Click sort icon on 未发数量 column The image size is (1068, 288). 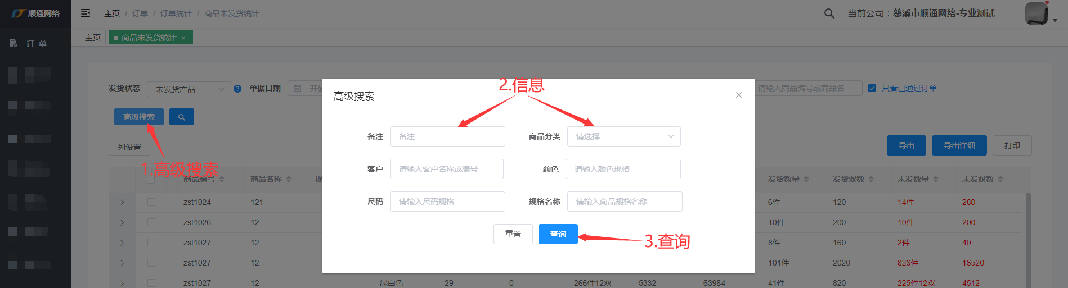click(935, 179)
